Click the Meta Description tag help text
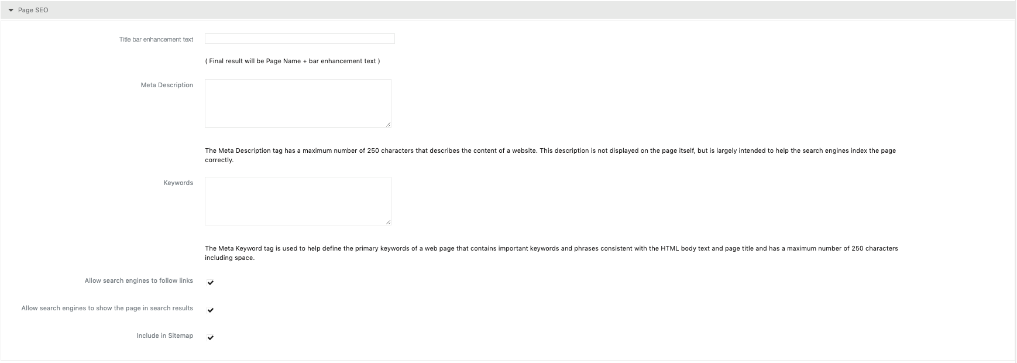Image resolution: width=1017 pixels, height=363 pixels. [550, 155]
